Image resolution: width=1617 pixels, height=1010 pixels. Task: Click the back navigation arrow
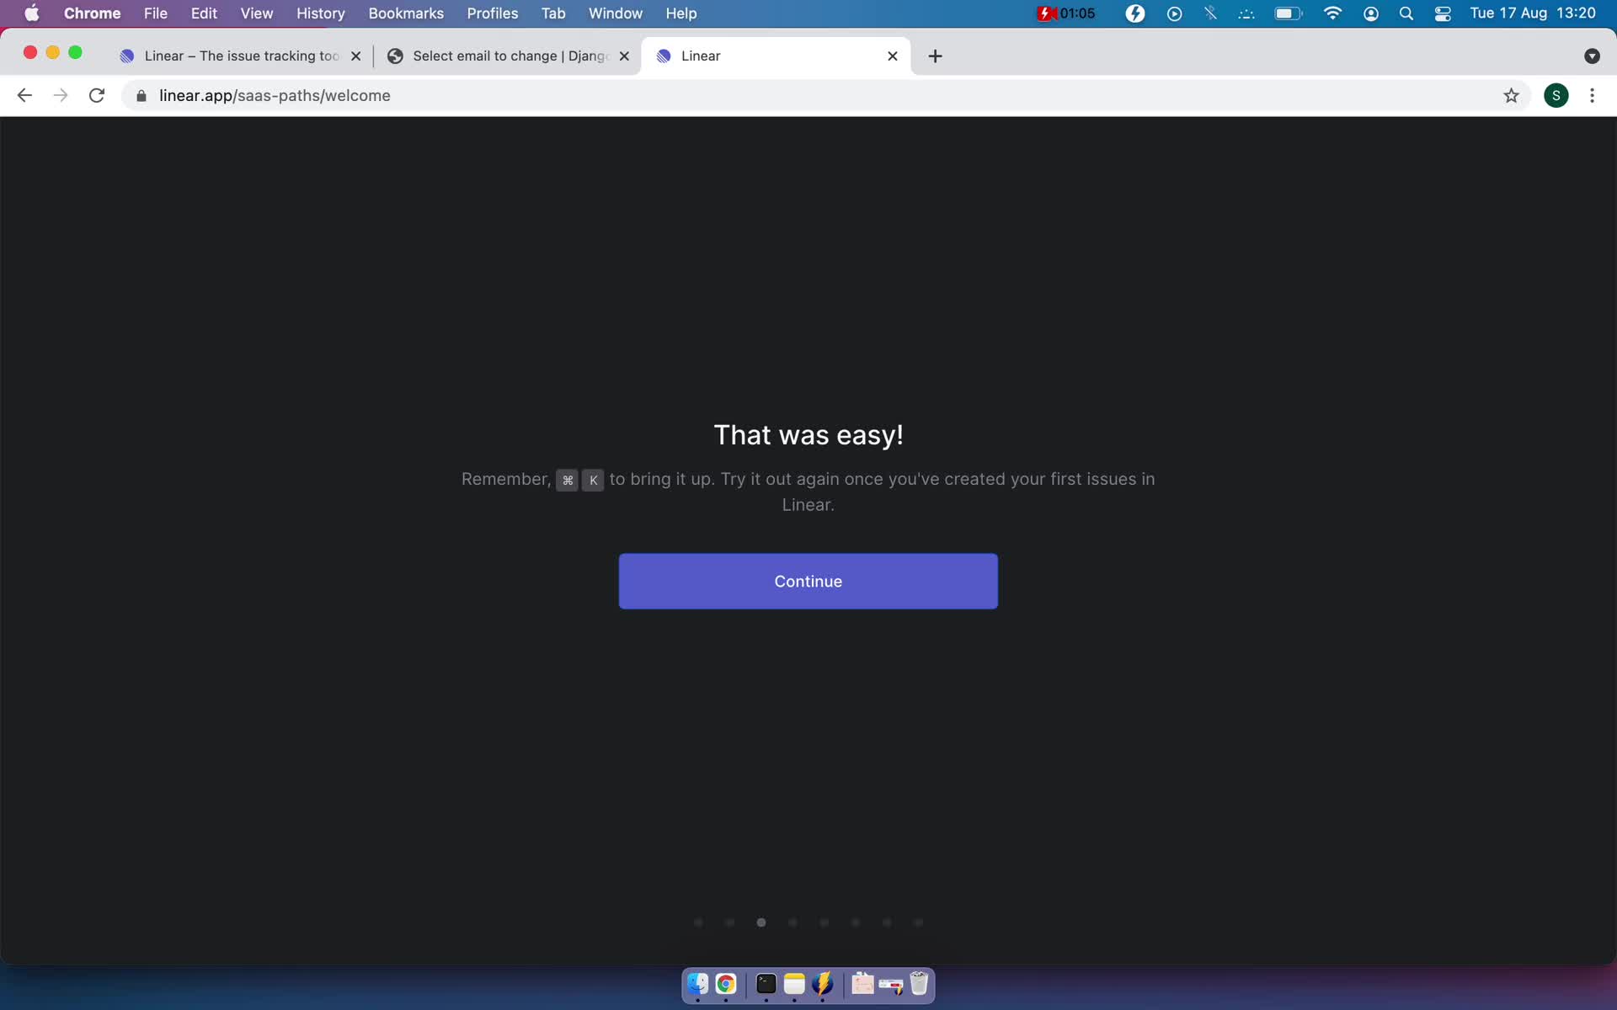24,95
